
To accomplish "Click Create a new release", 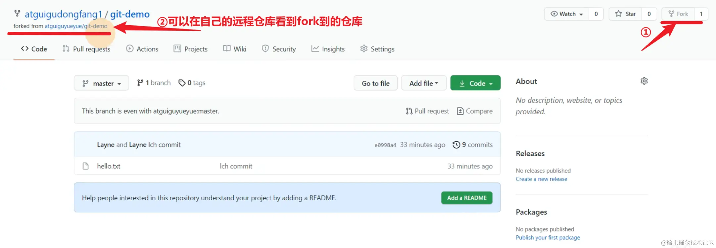I will pyautogui.click(x=542, y=179).
